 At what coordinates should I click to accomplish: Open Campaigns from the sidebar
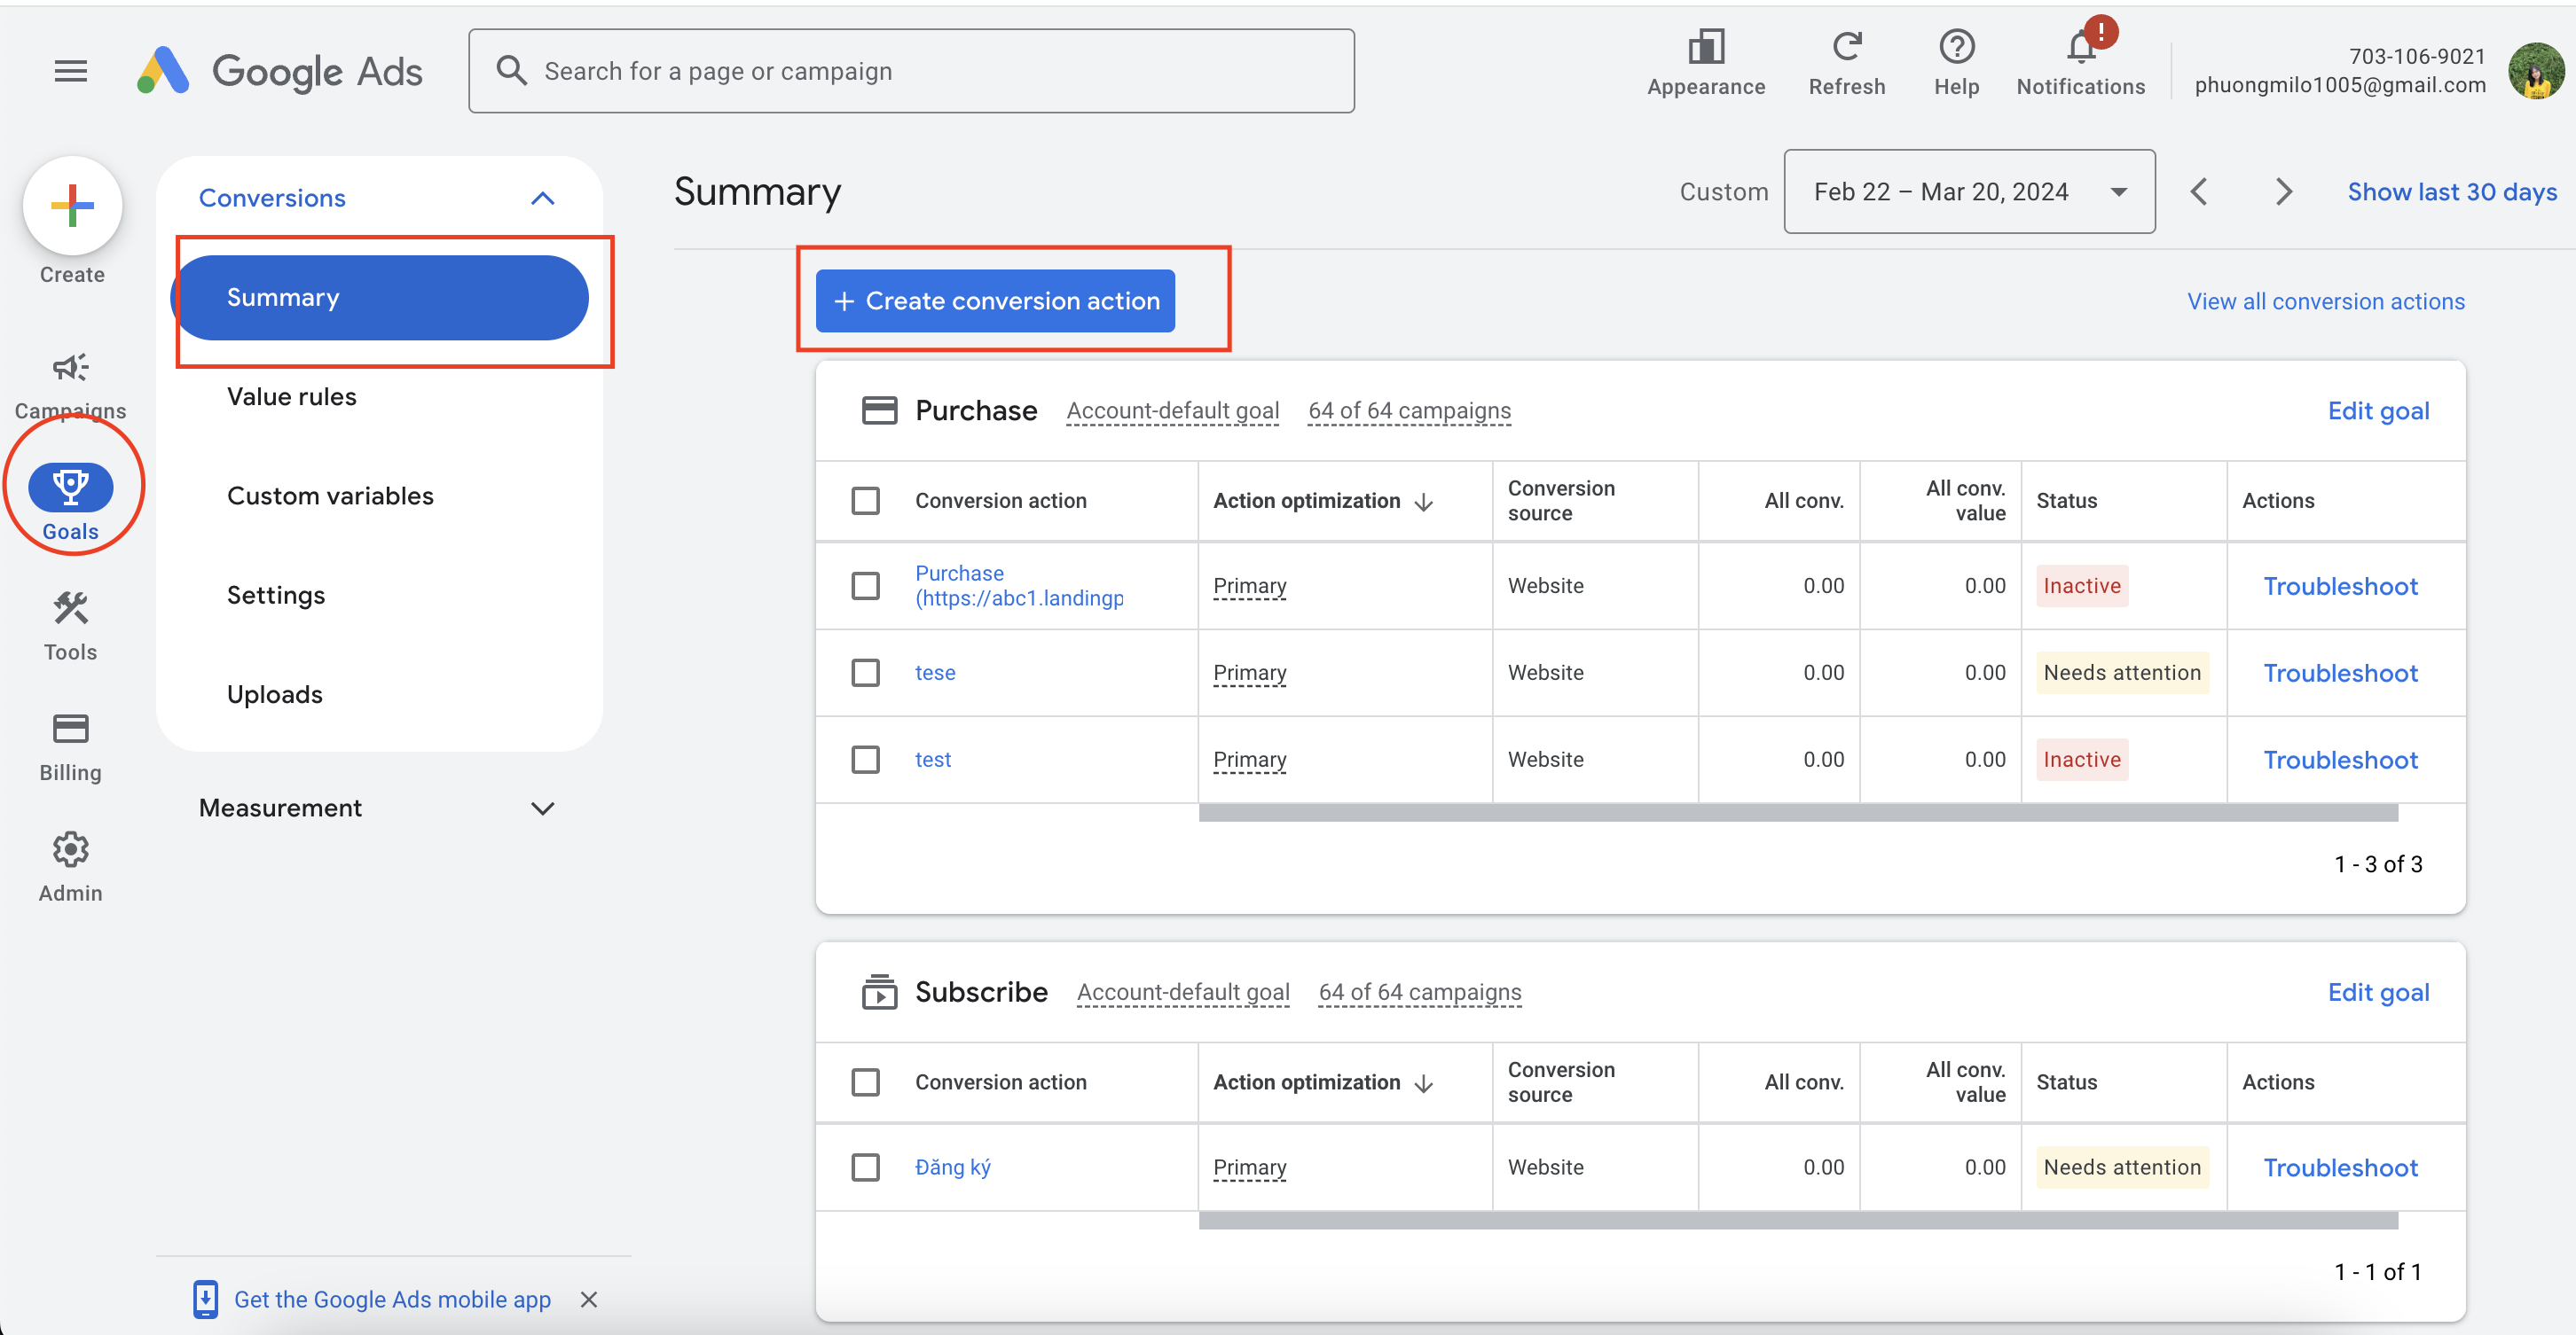[x=70, y=369]
